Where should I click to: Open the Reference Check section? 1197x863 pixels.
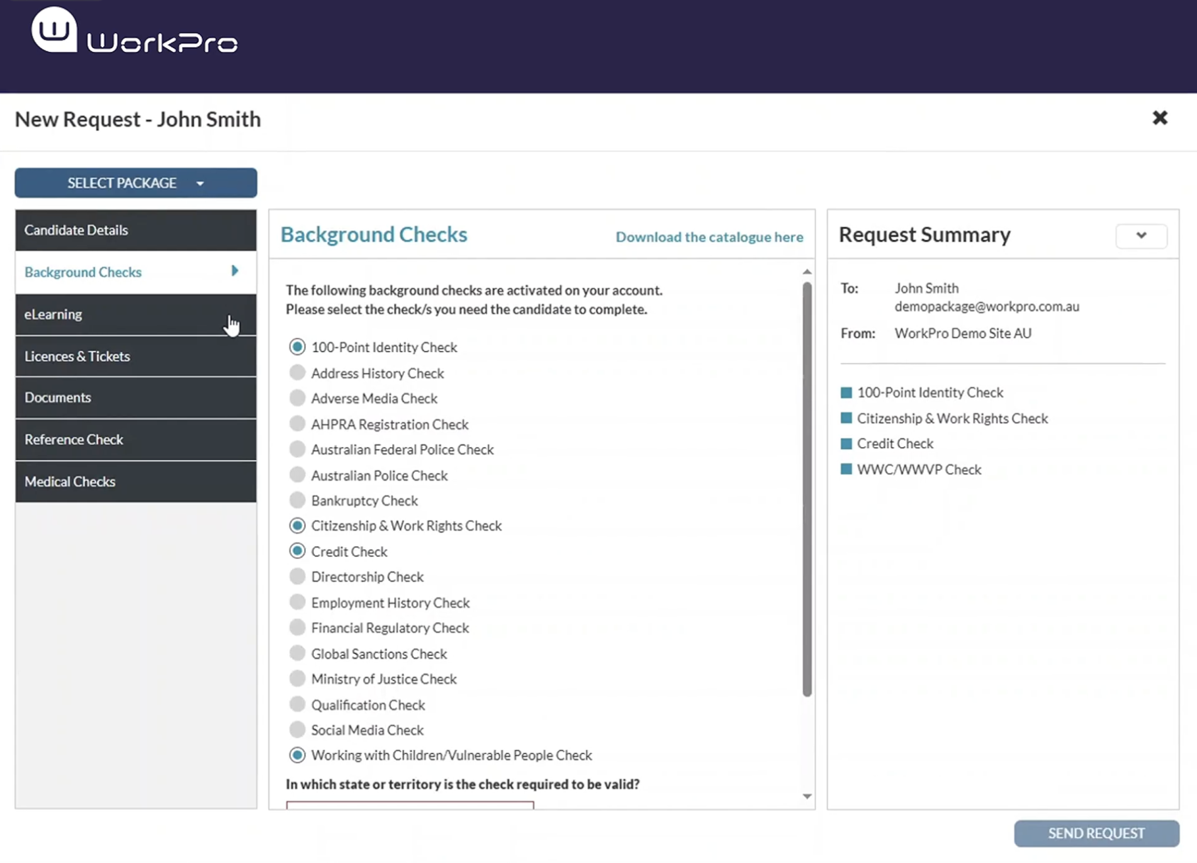(136, 440)
